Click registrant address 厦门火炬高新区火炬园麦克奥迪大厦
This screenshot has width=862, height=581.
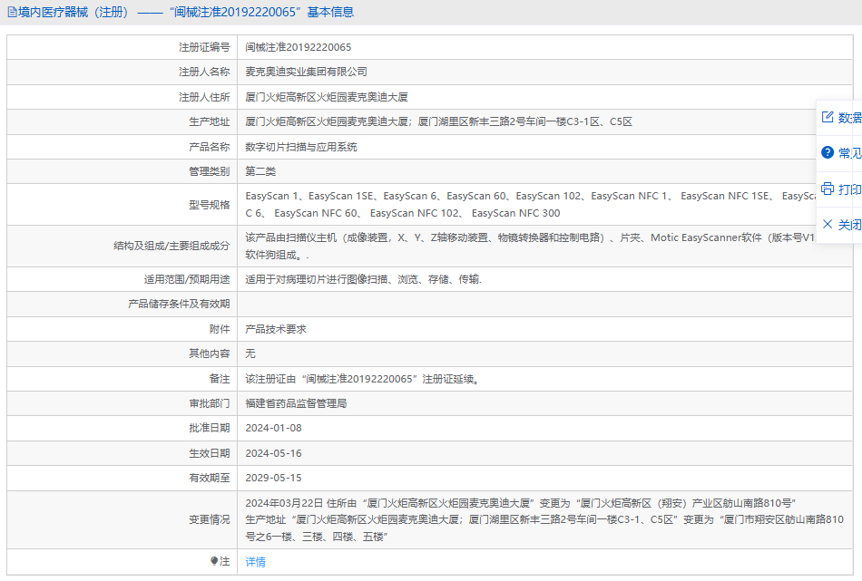click(327, 97)
